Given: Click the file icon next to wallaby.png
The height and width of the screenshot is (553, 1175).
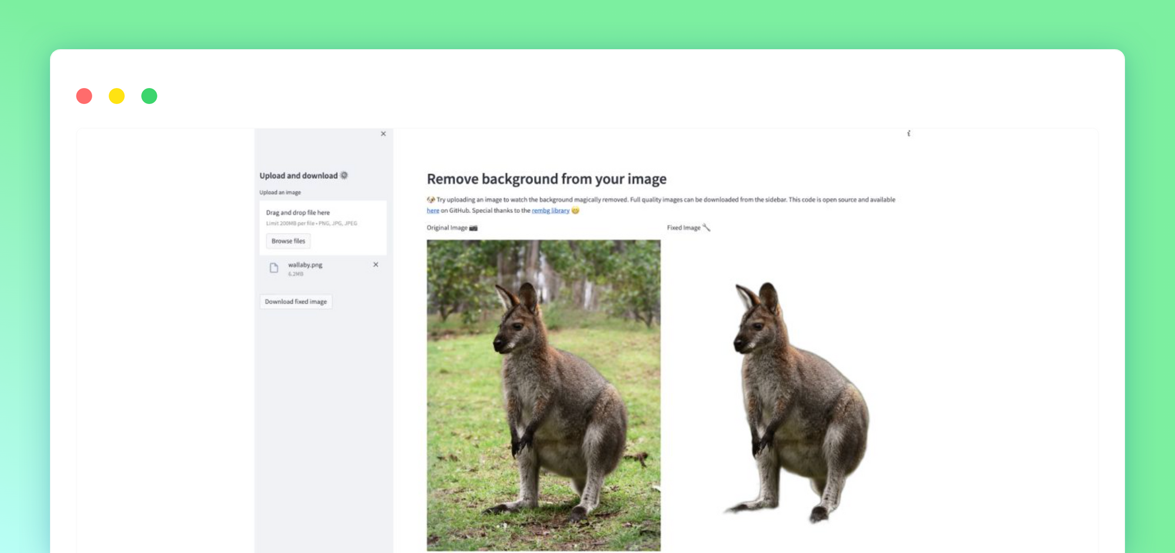Looking at the screenshot, I should 274,268.
